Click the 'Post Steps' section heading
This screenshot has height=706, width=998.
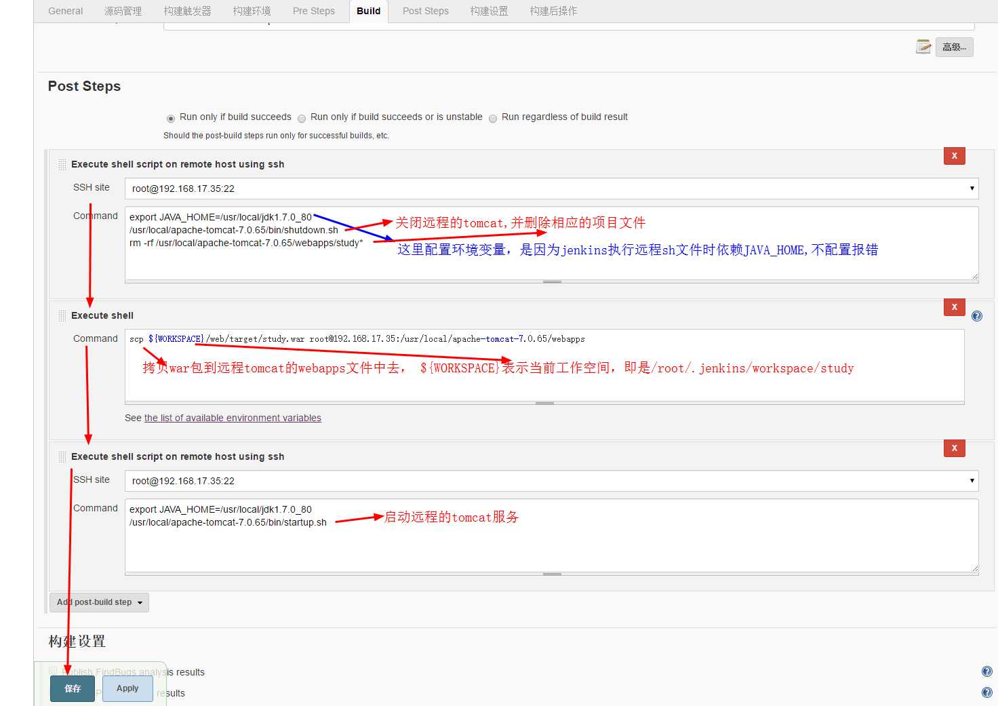click(84, 86)
